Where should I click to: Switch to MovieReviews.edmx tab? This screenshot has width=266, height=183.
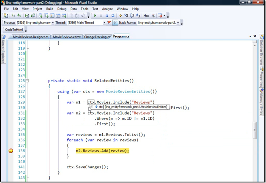click(67, 37)
